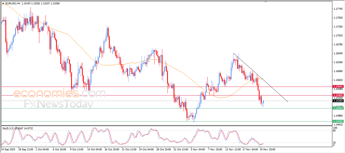The width and height of the screenshot is (345, 153).
Task: Select the red 1.15641 price label
Action: (338, 87)
